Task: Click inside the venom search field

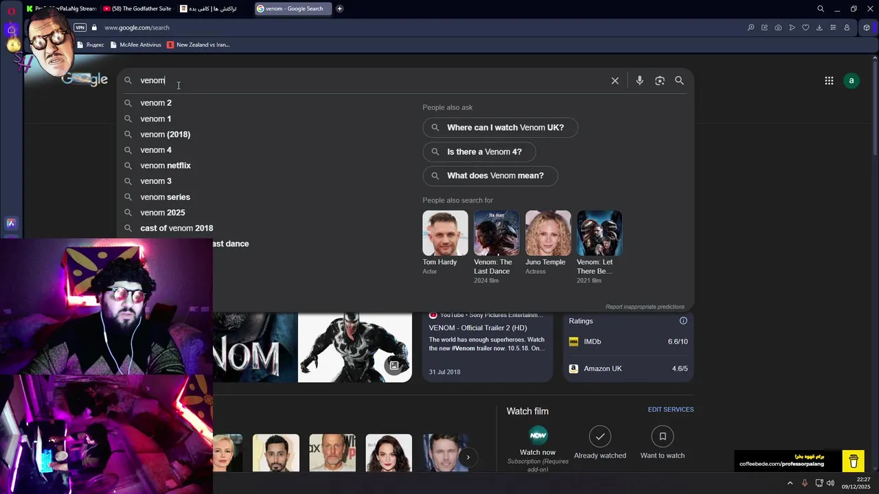Action: [371, 80]
